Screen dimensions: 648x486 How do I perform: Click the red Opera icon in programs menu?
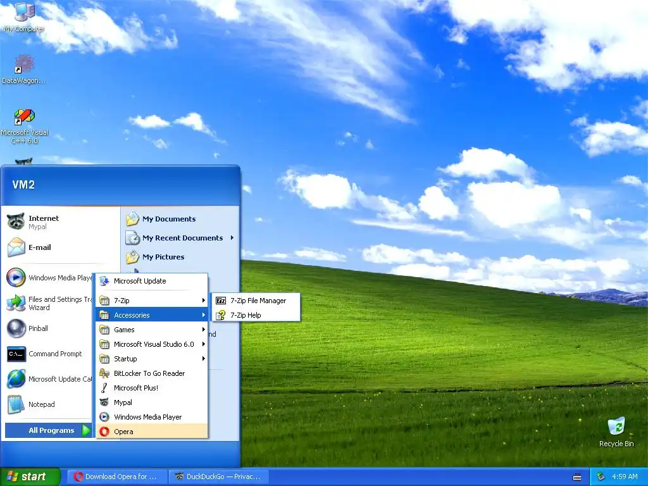[104, 432]
